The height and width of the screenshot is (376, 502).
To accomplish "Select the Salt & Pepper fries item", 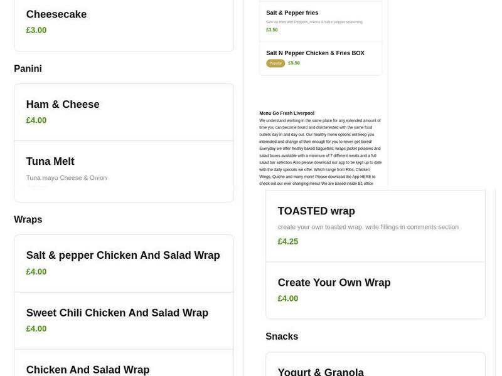I will click(x=292, y=13).
